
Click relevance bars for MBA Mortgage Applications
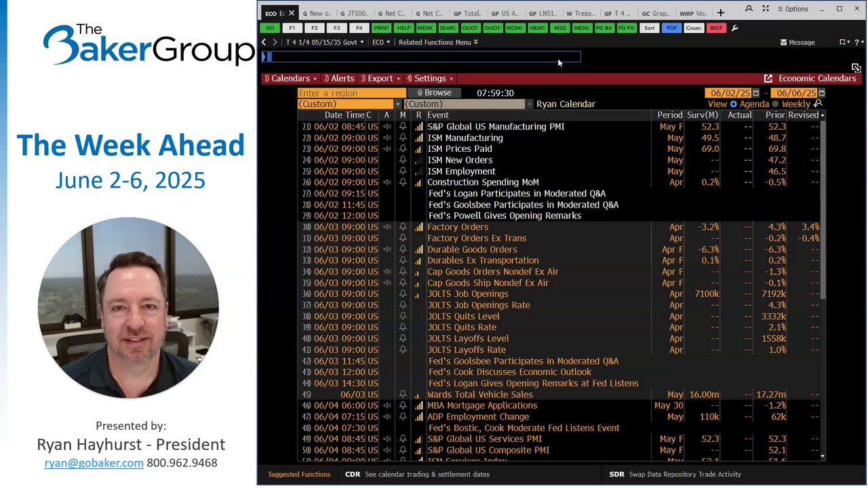point(418,405)
